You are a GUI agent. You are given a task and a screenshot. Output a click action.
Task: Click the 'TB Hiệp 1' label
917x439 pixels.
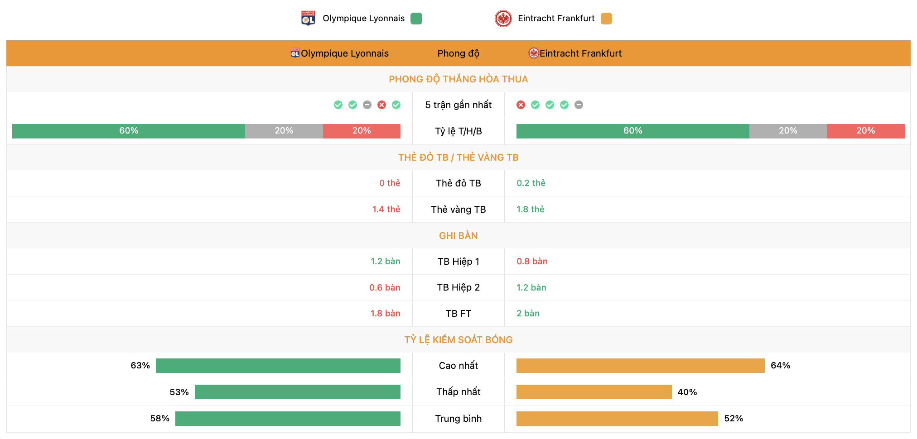458,262
